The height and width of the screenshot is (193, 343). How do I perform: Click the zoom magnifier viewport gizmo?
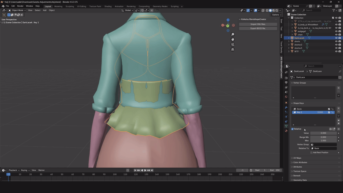[x=233, y=35]
